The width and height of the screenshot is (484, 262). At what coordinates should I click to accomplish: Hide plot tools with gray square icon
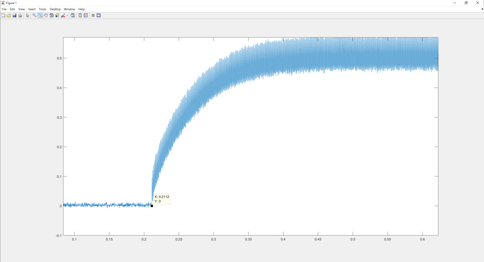[x=93, y=16]
